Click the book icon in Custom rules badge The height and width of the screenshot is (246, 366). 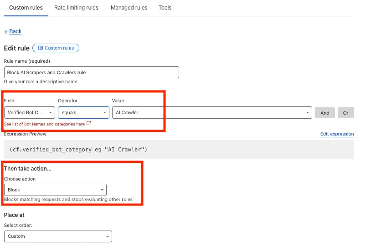pyautogui.click(x=41, y=48)
